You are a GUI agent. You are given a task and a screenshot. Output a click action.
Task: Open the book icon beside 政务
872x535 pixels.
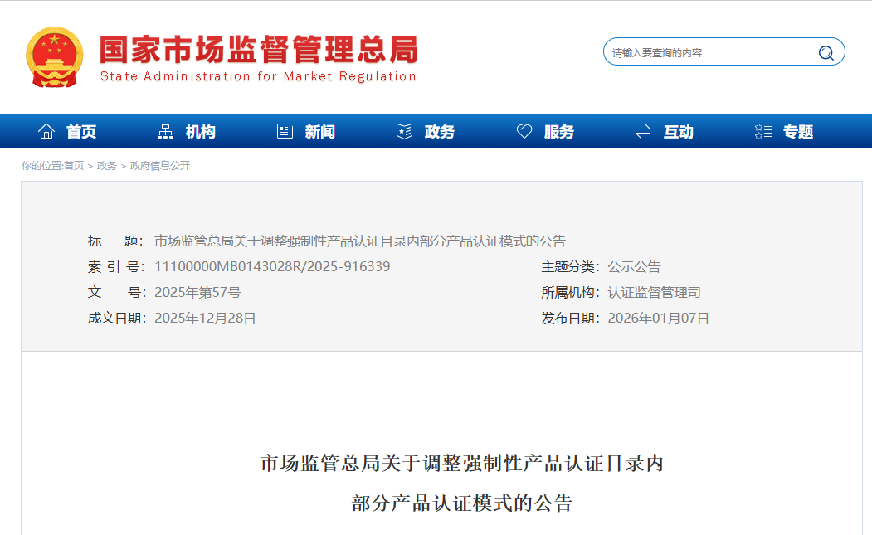coord(404,130)
